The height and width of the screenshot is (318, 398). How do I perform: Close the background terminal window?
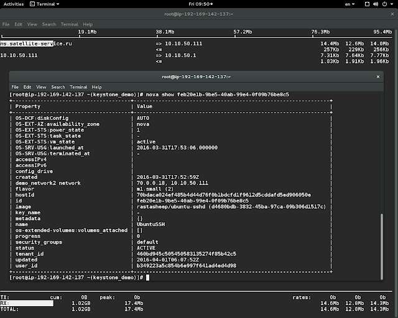click(392, 14)
